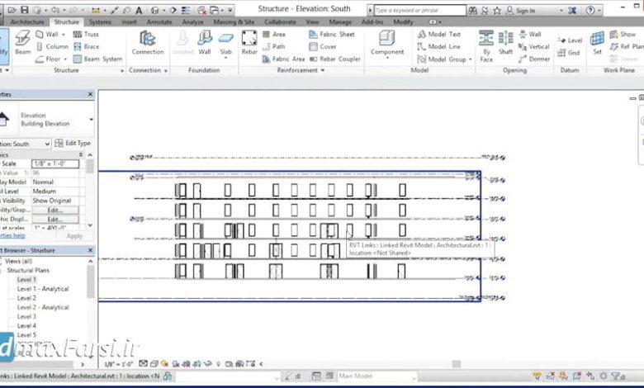The height and width of the screenshot is (388, 644).
Task: Click Sign In in title bar
Action: 520,11
